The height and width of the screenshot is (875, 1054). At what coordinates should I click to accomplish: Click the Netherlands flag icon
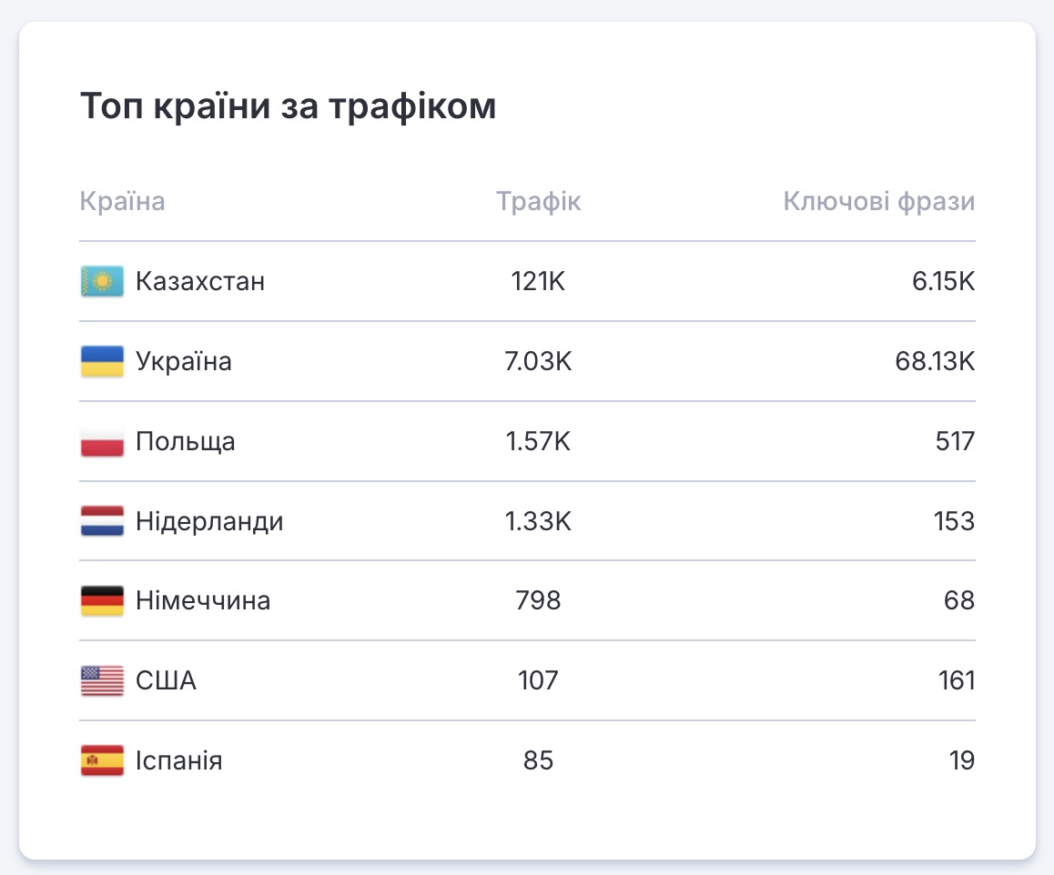pyautogui.click(x=102, y=522)
